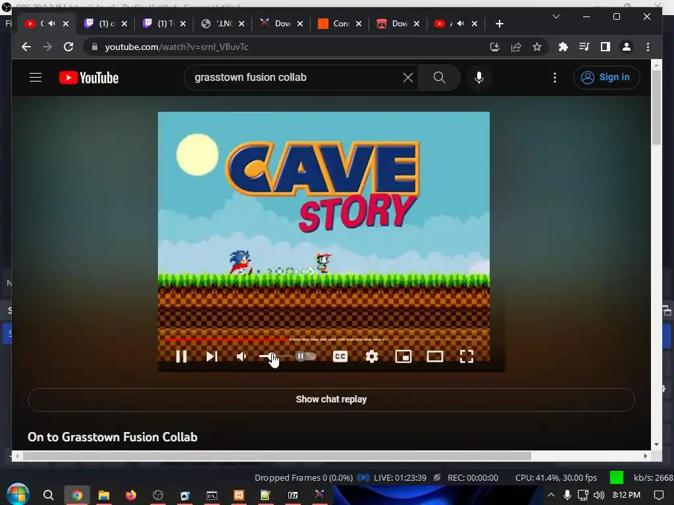The image size is (674, 505).
Task: Switch to OBS Studio on the taskbar
Action: (158, 495)
